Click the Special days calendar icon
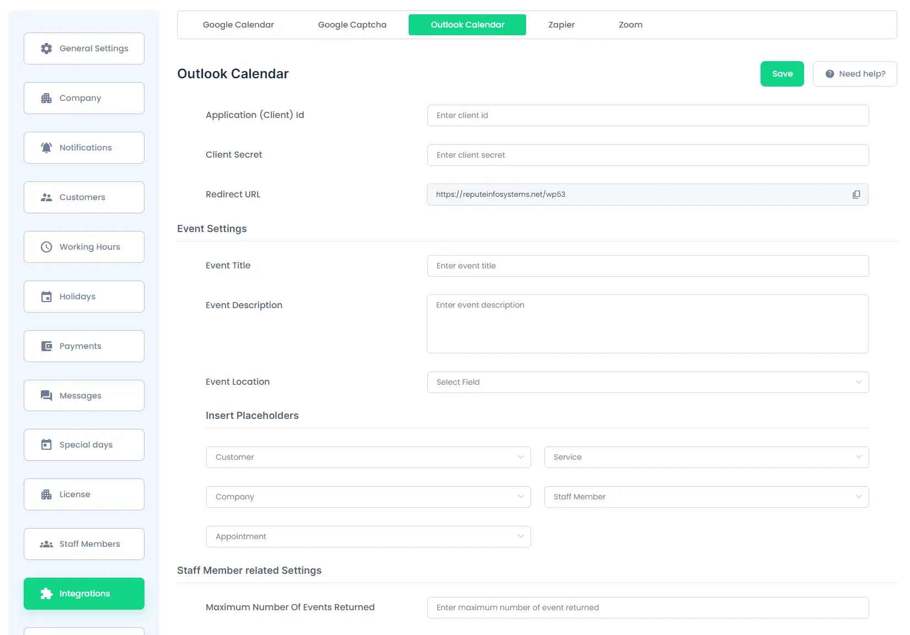910x635 pixels. point(46,445)
